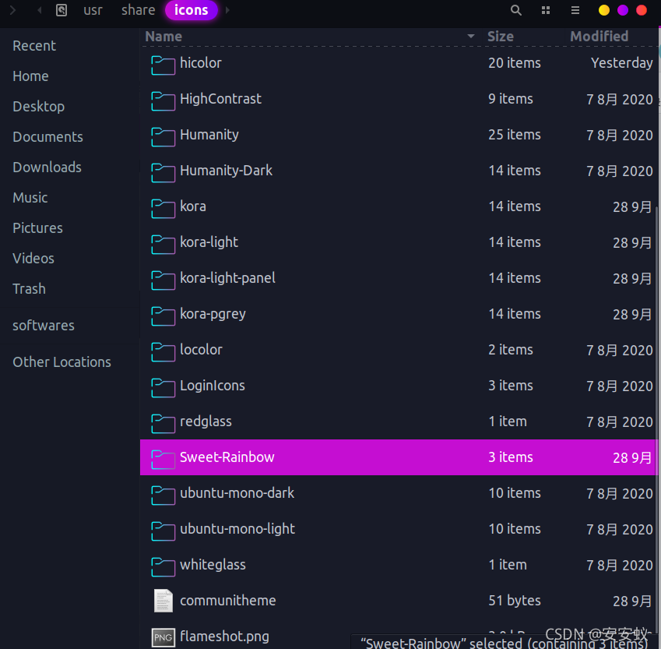Open Desktop in sidebar
Screen dimensions: 661x649
(38, 106)
